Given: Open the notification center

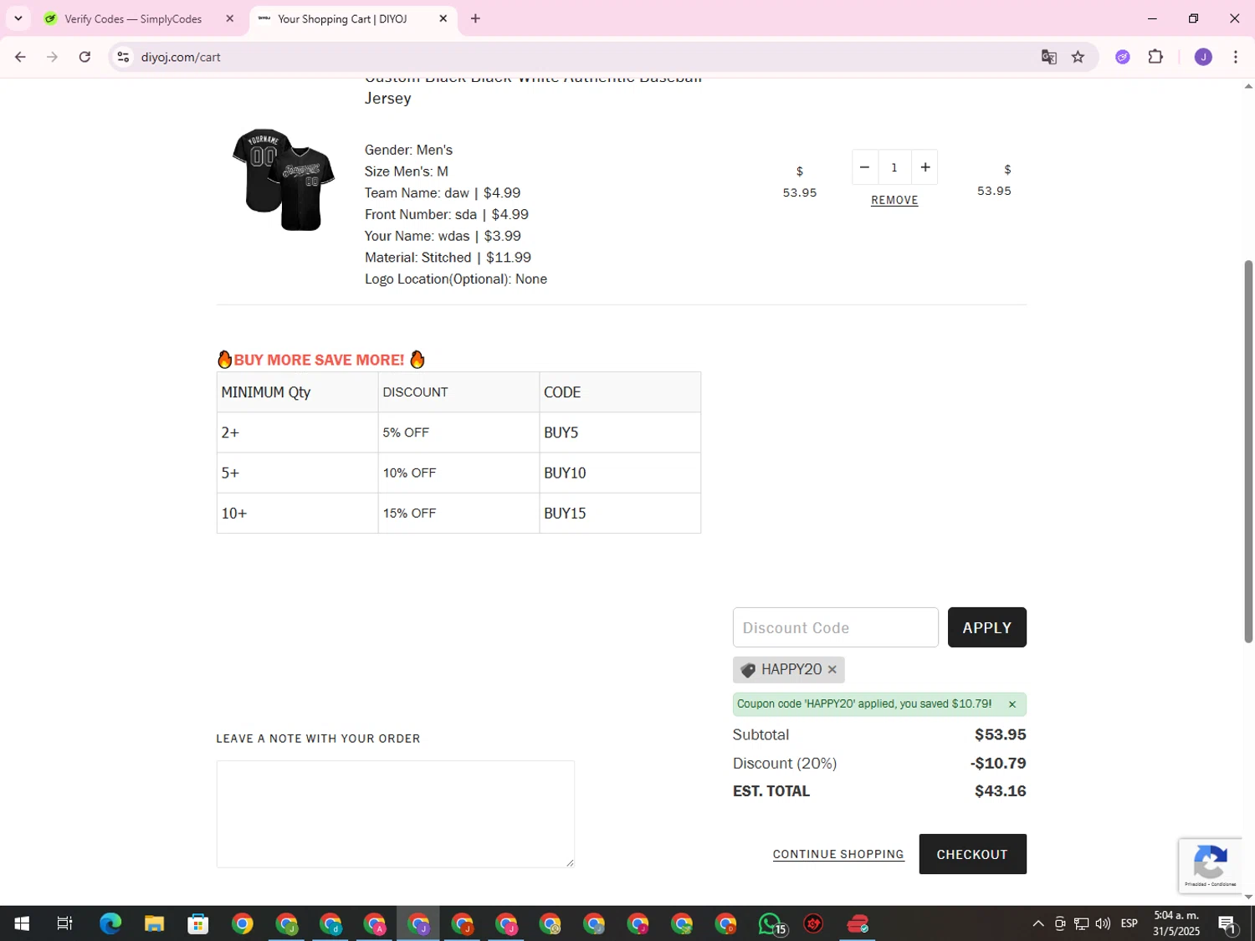Looking at the screenshot, I should (1227, 923).
